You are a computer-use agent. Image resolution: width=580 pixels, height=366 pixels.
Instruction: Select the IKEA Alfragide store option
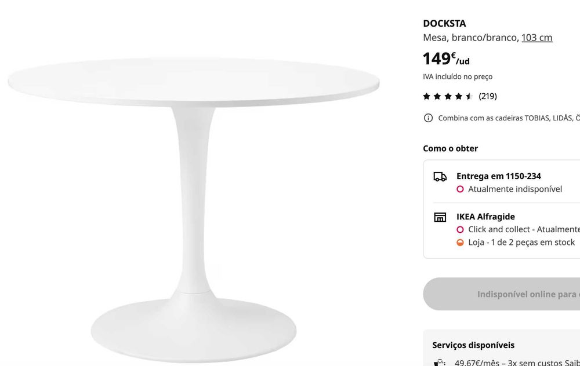point(485,217)
